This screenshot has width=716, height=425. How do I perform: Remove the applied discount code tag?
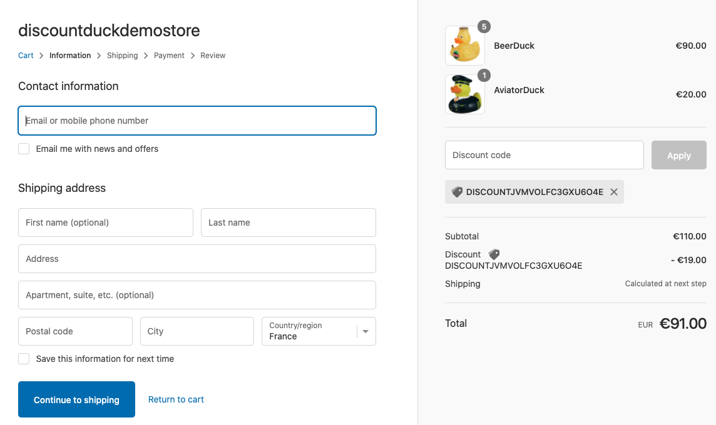pos(614,192)
